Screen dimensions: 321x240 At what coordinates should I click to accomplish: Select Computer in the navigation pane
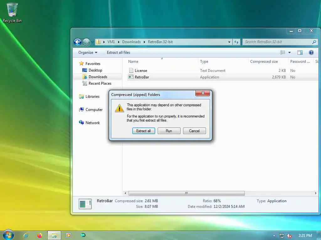tap(91, 110)
